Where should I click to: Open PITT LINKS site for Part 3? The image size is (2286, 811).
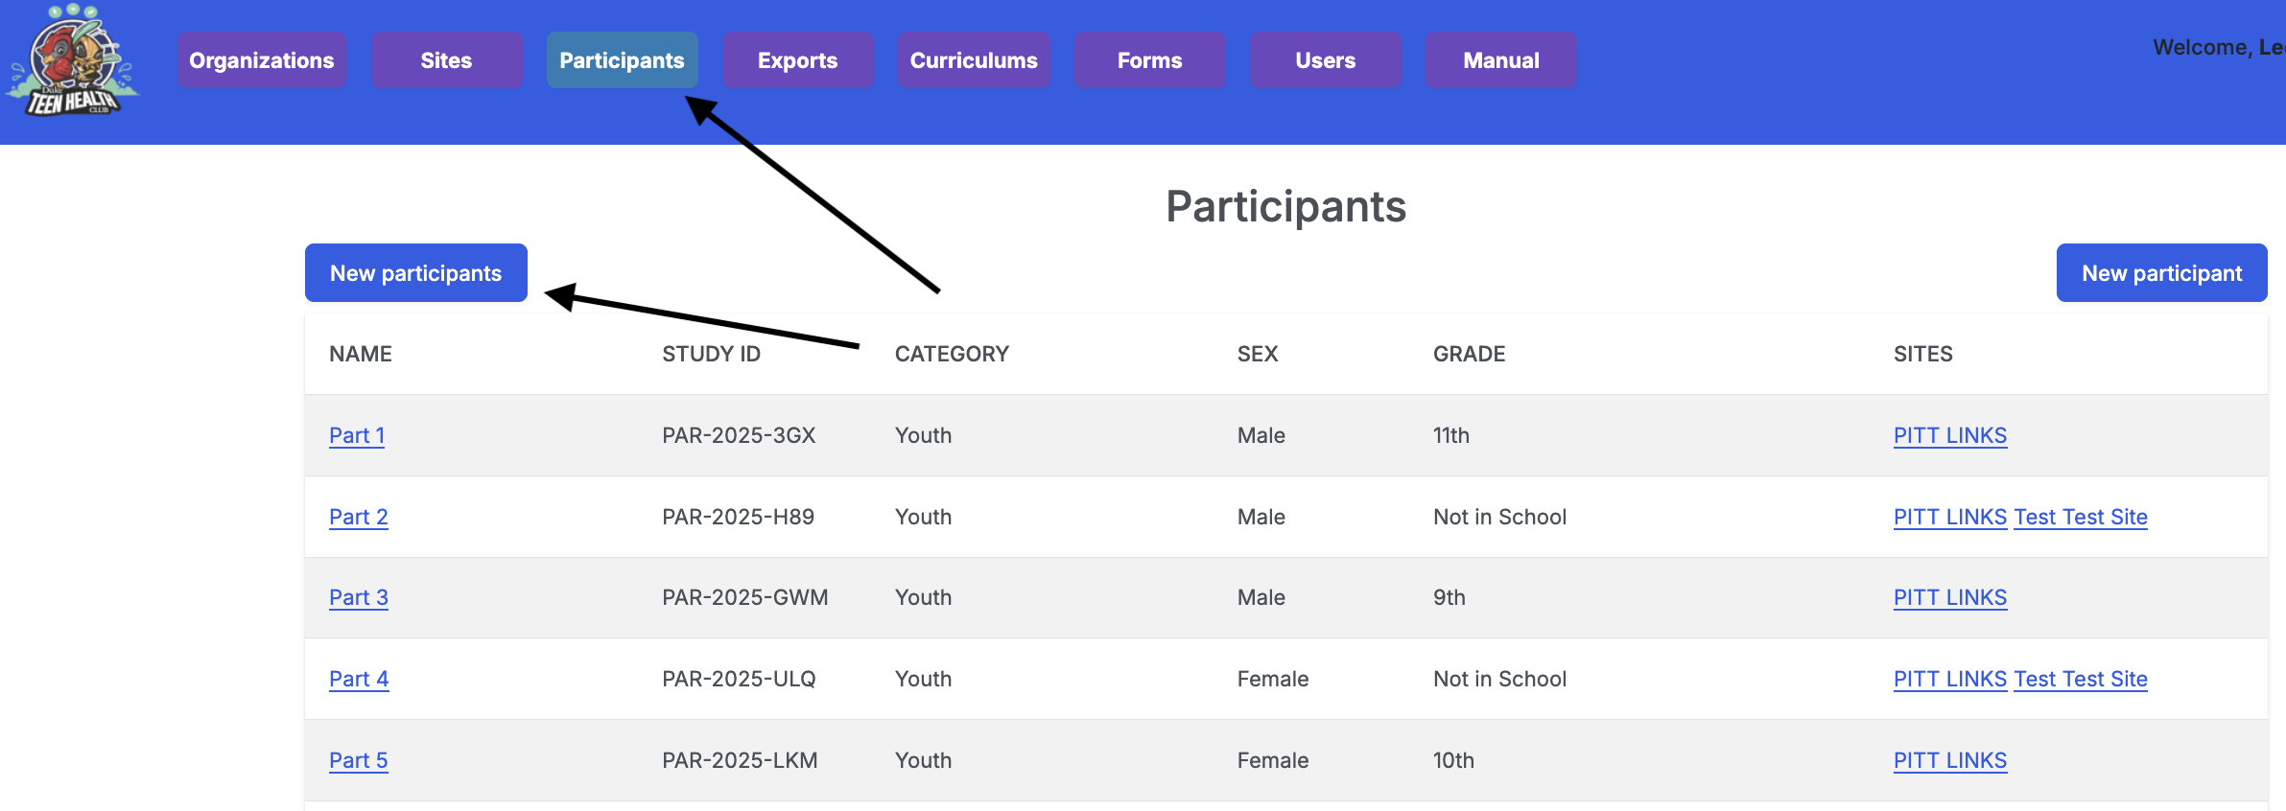tap(1950, 597)
